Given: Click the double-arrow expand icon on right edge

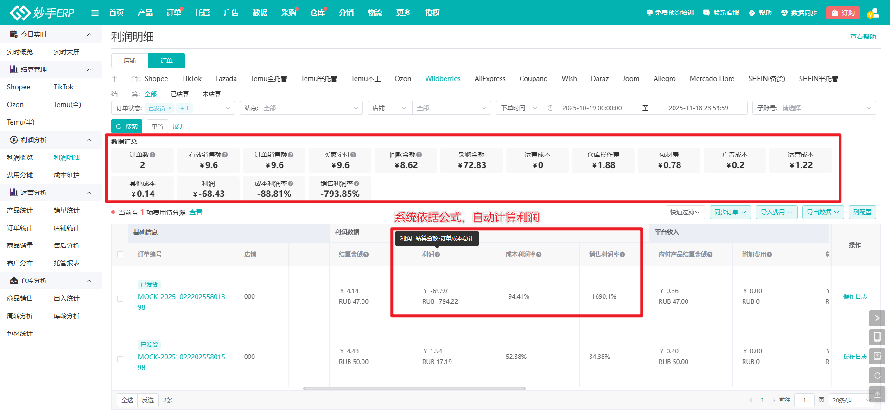Looking at the screenshot, I should pyautogui.click(x=877, y=318).
